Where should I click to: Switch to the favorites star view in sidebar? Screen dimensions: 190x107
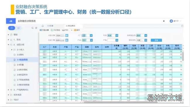click(x=18, y=28)
